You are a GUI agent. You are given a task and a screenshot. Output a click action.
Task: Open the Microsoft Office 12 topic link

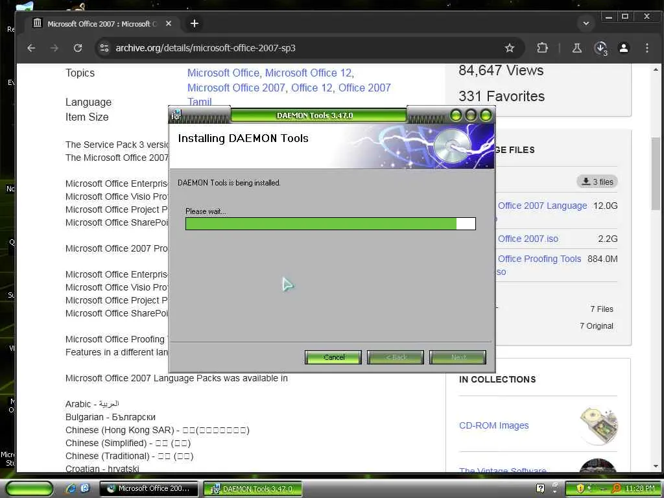point(309,73)
